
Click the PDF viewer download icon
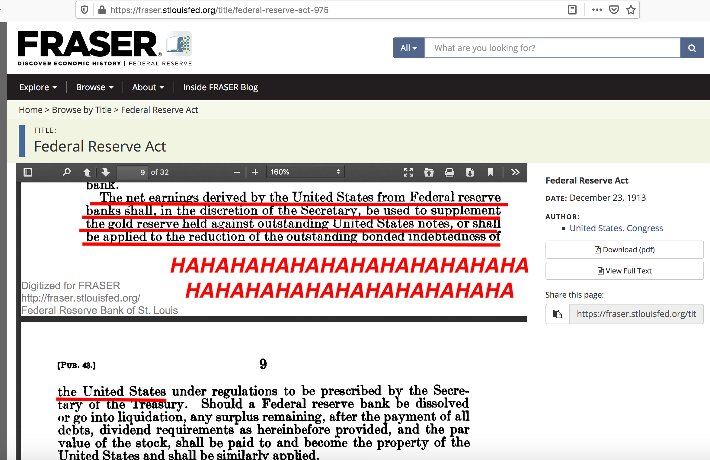click(x=470, y=172)
